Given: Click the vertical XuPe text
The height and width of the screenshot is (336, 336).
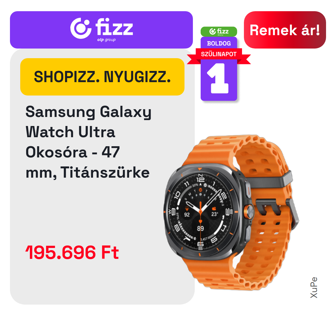Looking at the screenshot, I should 314,287.
